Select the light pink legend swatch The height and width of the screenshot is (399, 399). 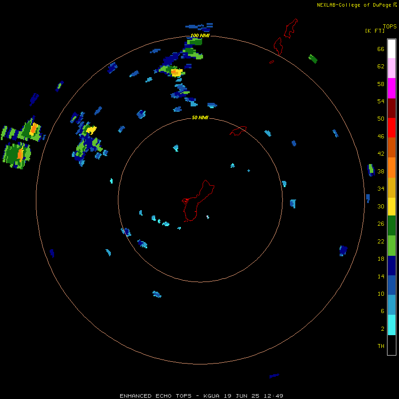click(x=391, y=68)
